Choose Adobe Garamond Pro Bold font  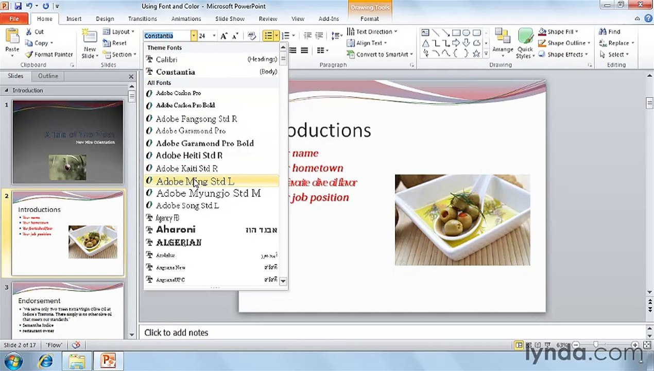(x=211, y=143)
